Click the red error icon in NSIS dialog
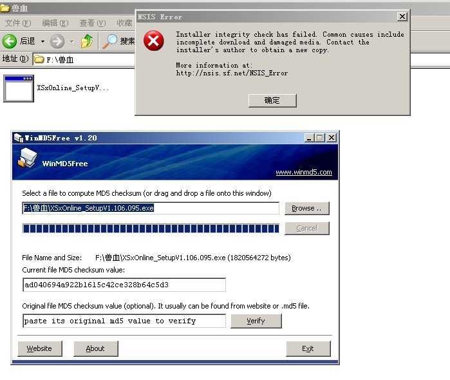This screenshot has height=380, width=450. (x=153, y=43)
